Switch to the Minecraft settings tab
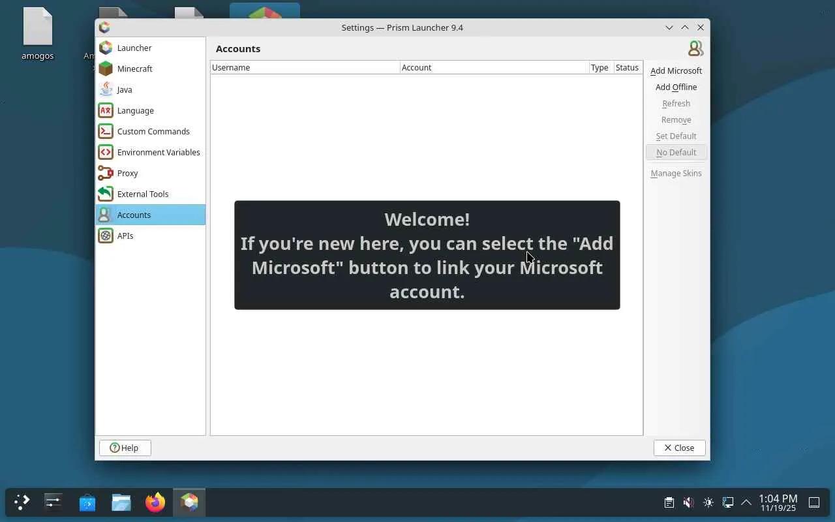Screen dimensions: 835x522 [x=135, y=69]
